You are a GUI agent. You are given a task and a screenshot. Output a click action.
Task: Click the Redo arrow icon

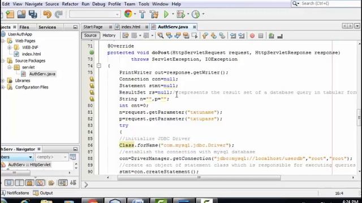pos(59,14)
